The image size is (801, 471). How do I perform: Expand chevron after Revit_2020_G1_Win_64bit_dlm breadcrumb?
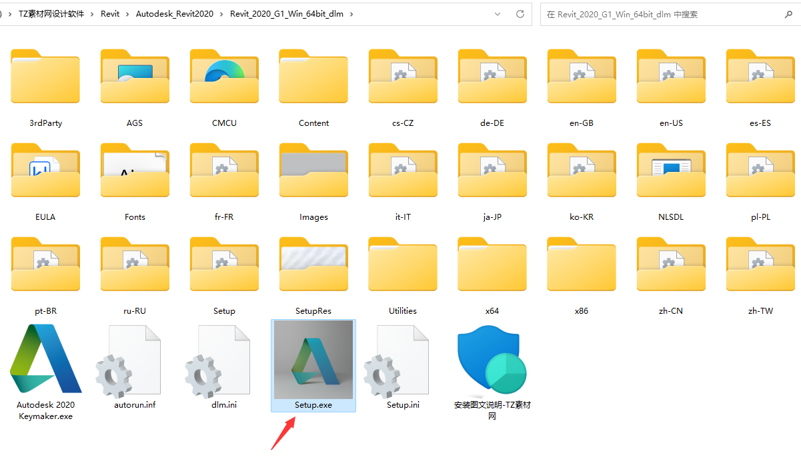pos(351,14)
